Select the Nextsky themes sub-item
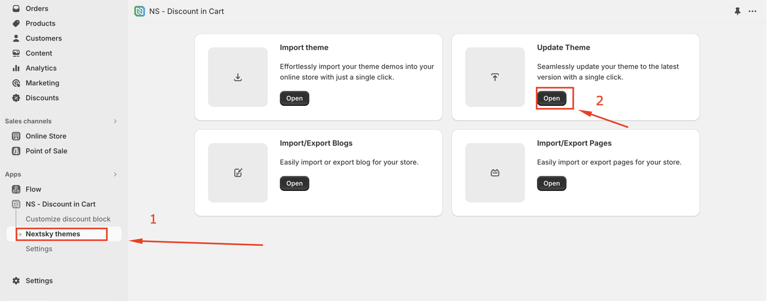The image size is (767, 301). 53,234
